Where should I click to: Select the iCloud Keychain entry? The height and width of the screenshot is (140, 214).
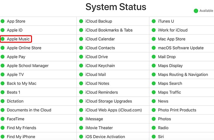click(x=100, y=66)
